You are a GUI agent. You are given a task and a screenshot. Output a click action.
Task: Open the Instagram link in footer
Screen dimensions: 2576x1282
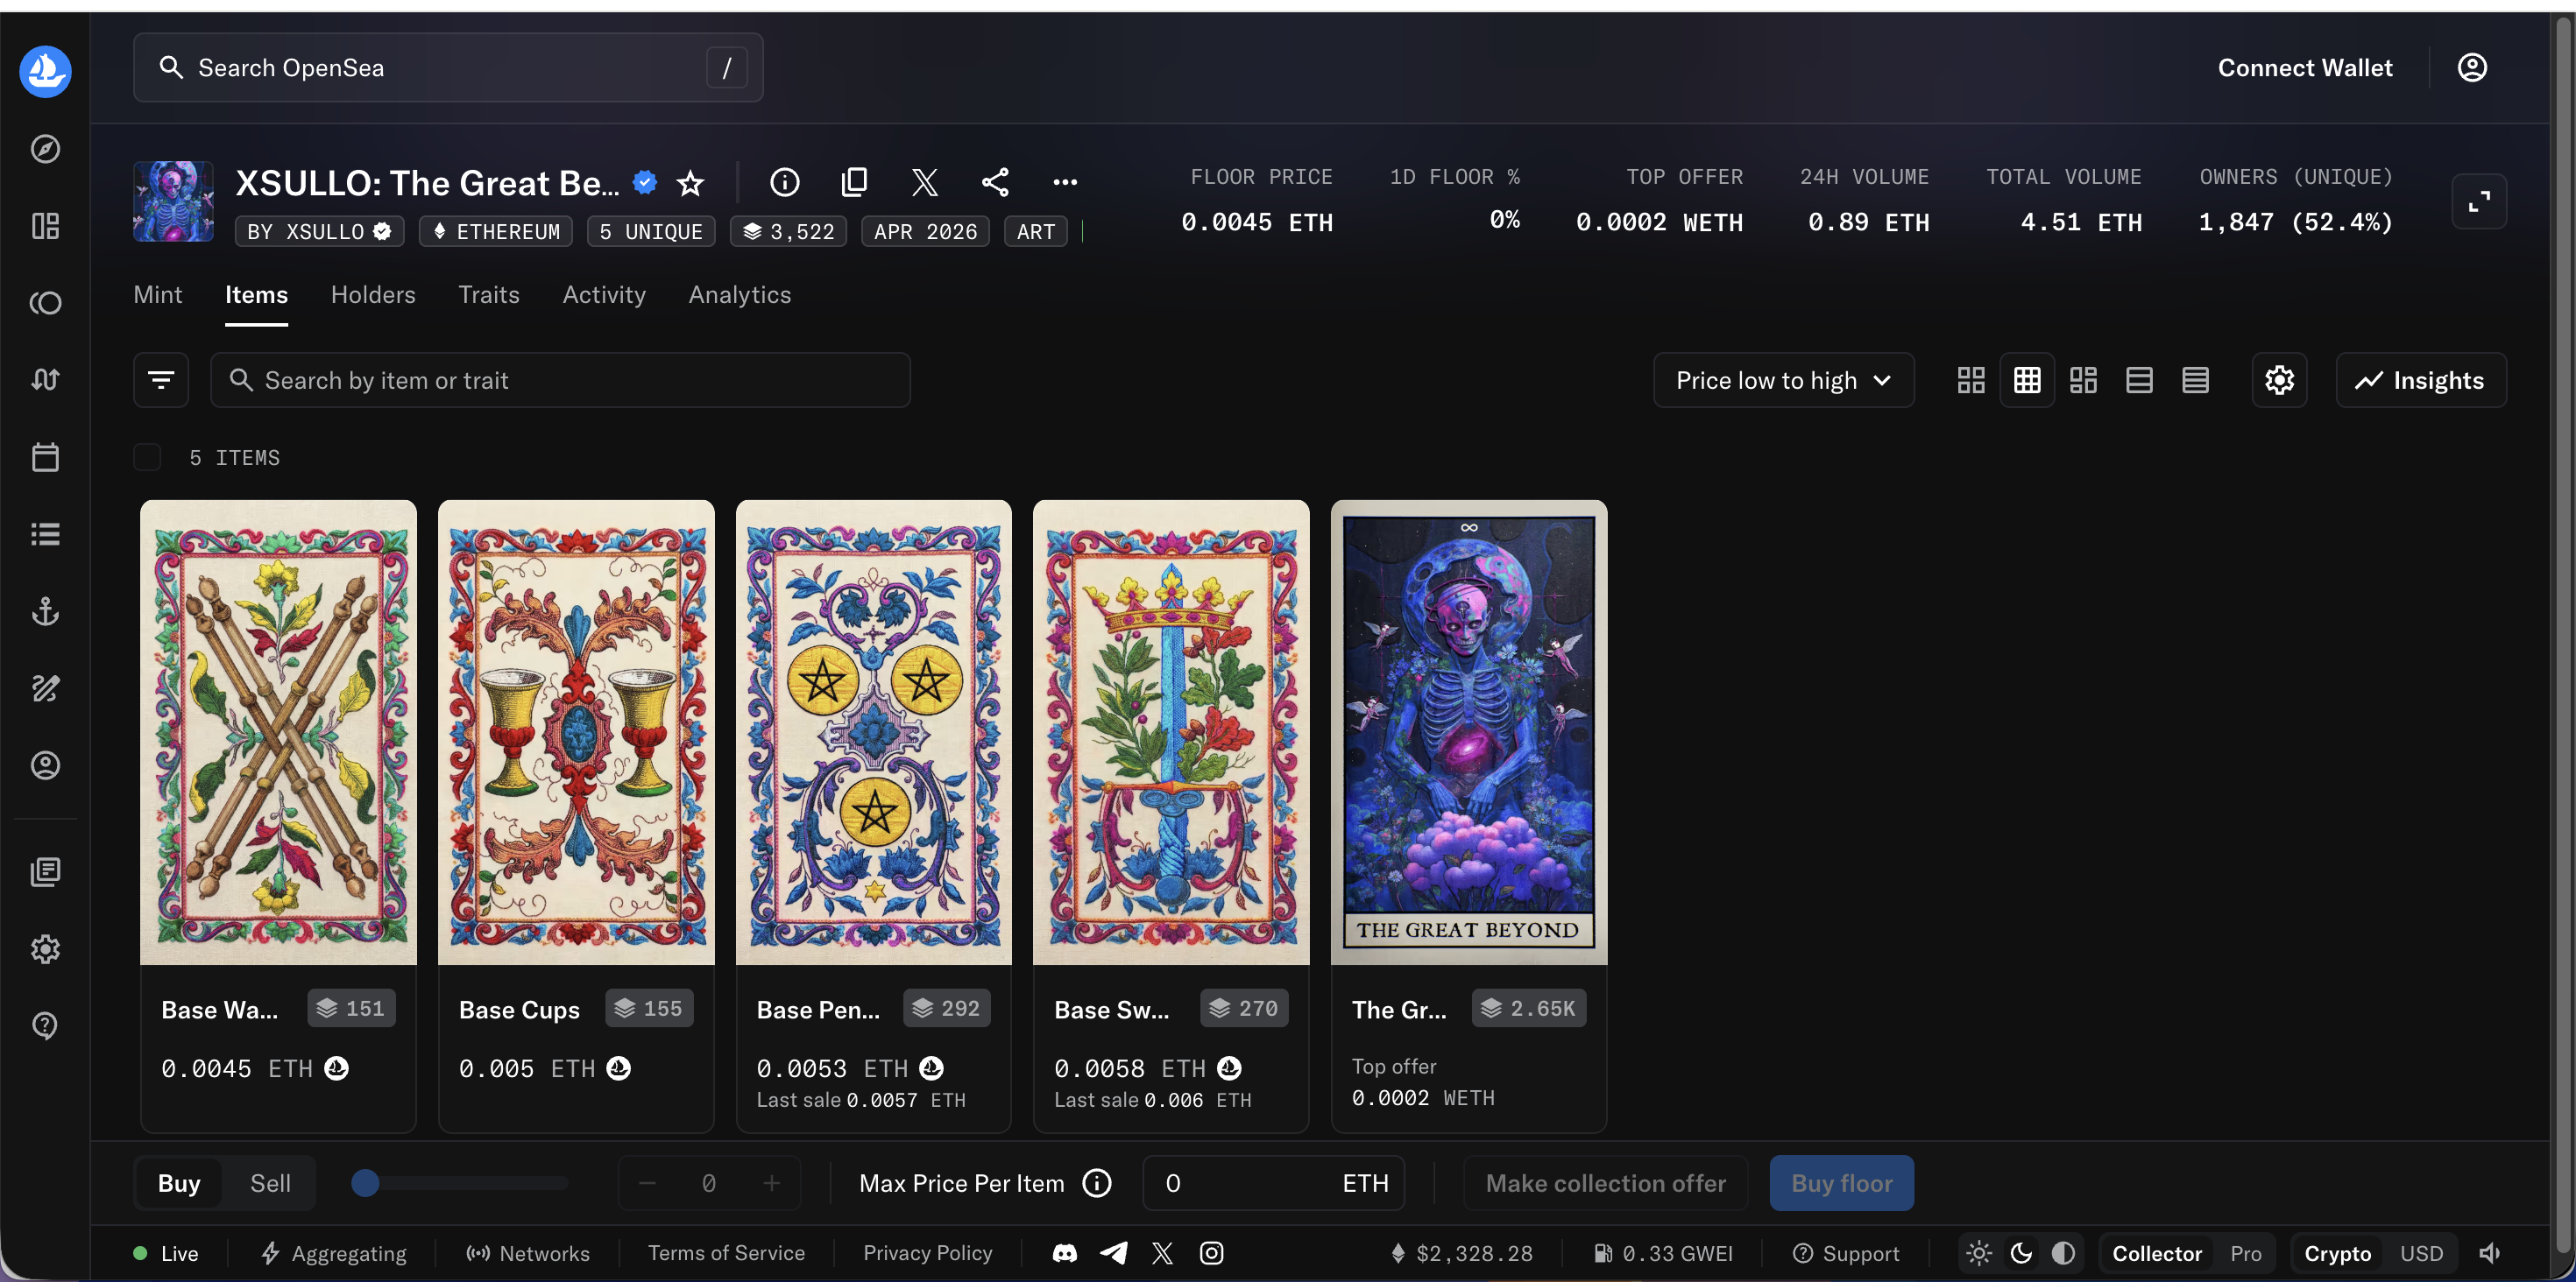point(1211,1253)
